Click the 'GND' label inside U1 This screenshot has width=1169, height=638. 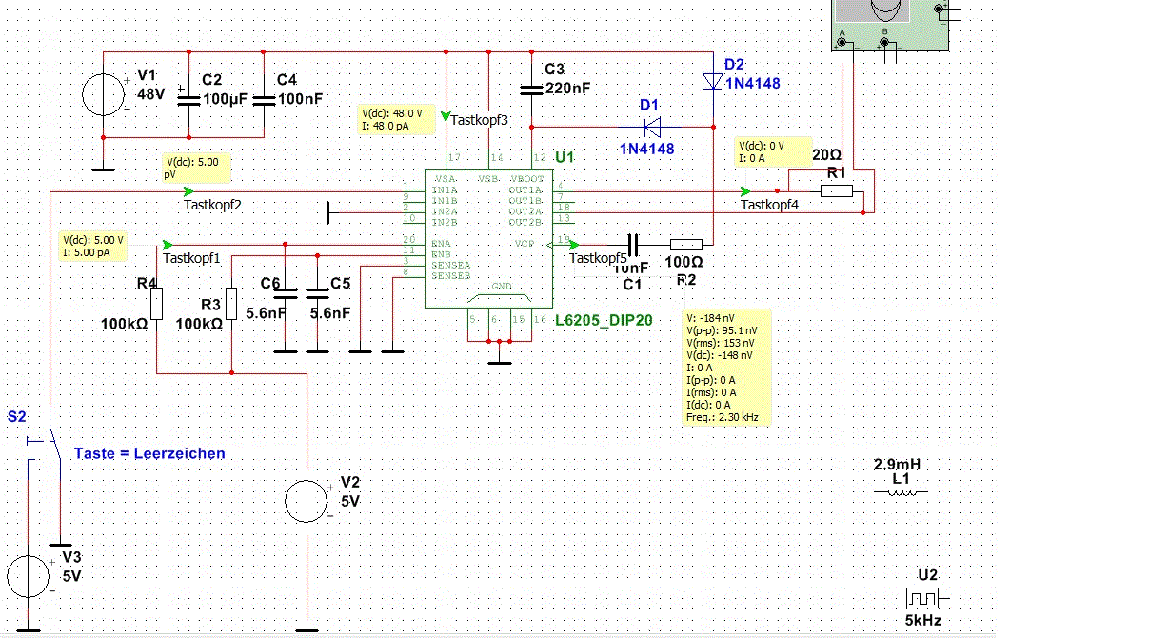pyautogui.click(x=502, y=287)
